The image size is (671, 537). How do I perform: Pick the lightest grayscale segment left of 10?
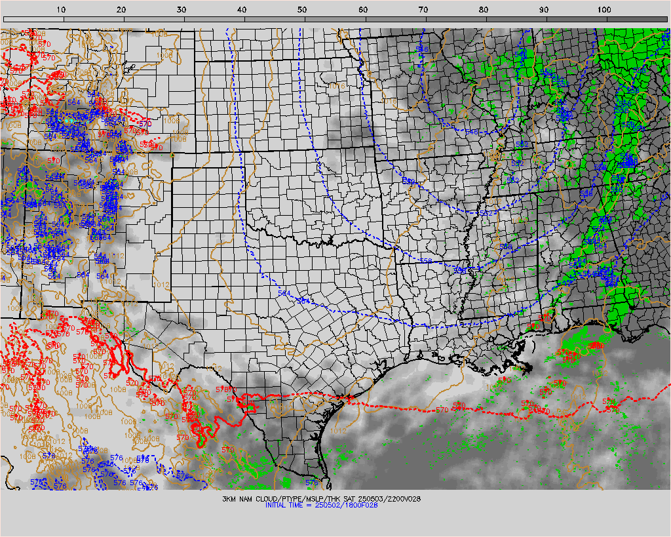tap(33, 19)
